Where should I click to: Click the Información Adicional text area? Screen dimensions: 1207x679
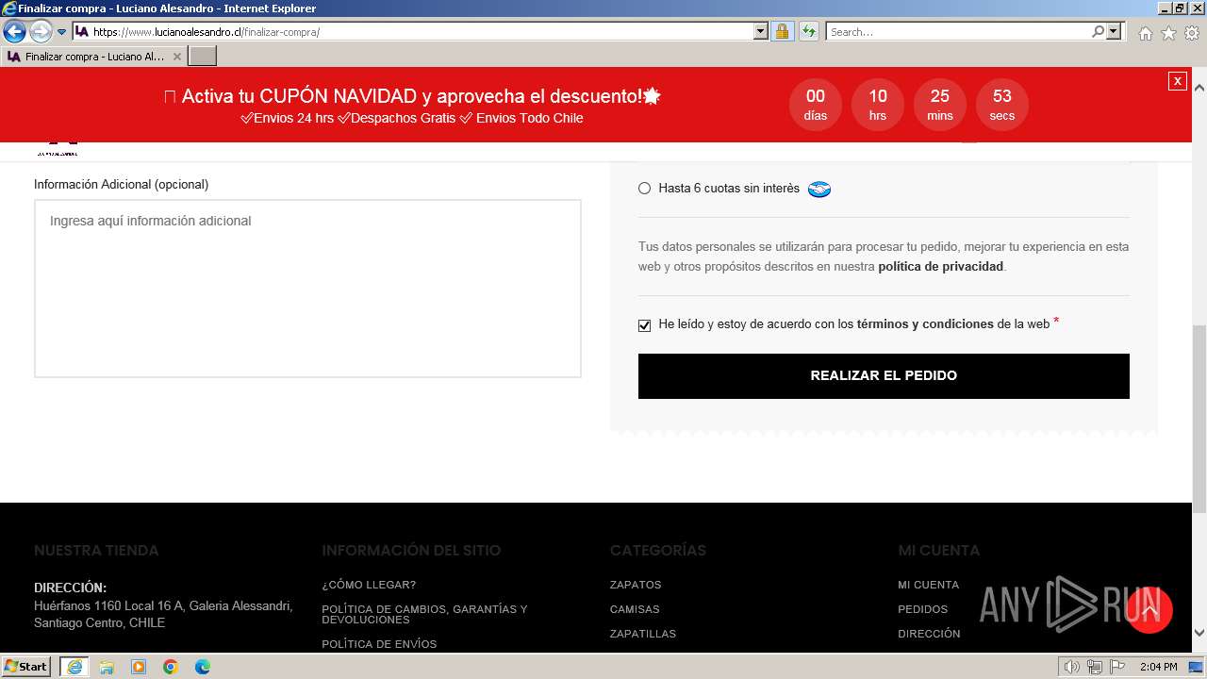pos(307,289)
